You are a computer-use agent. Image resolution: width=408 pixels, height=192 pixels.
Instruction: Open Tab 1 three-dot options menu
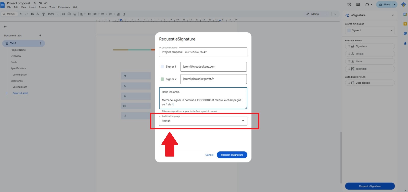pyautogui.click(x=40, y=43)
